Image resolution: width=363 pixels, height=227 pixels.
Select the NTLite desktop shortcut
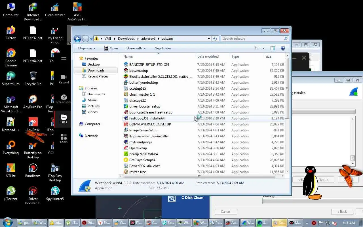pos(11,171)
